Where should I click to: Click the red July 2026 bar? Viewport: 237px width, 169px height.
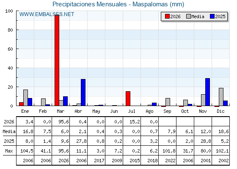click(128, 98)
